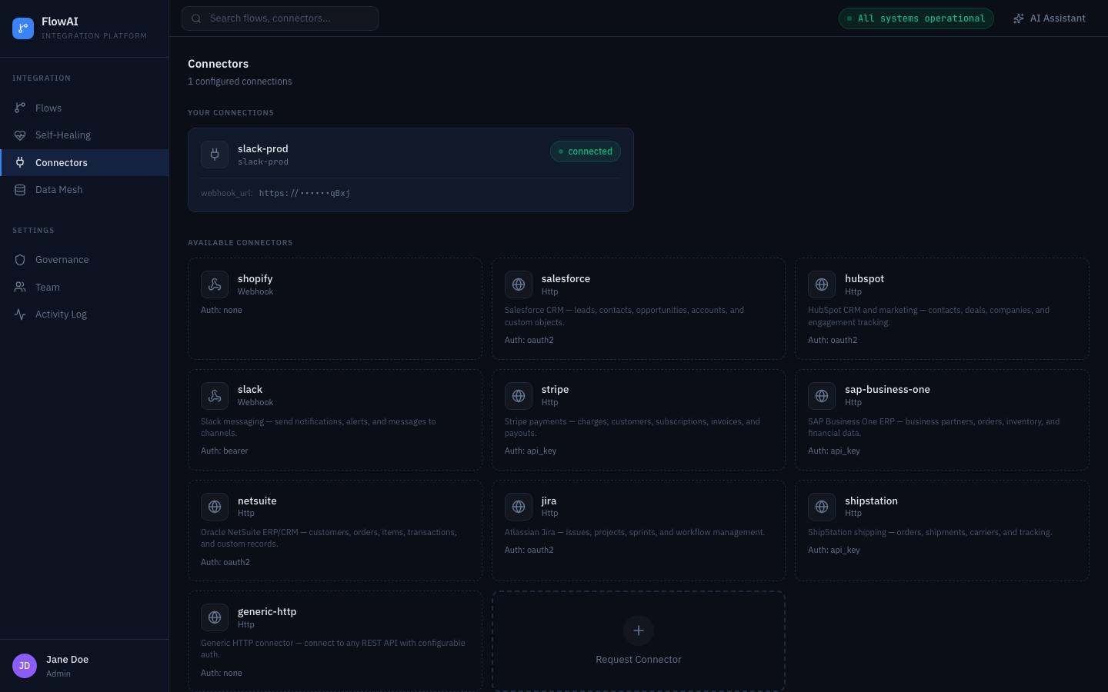Click the Connectors plug icon
1108x692 pixels.
pos(20,162)
